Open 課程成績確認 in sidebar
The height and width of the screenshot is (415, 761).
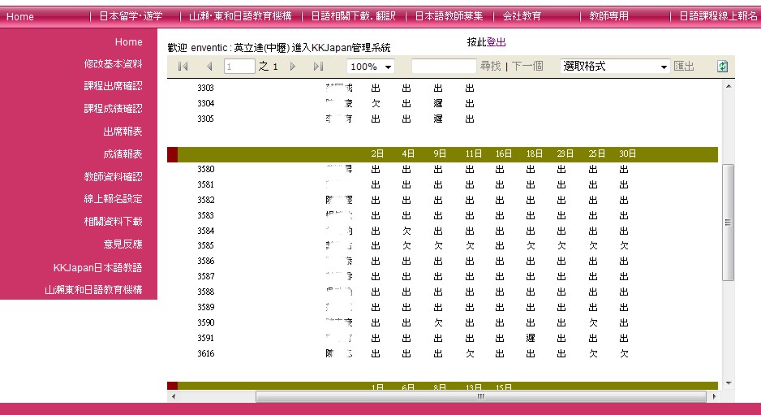113,108
